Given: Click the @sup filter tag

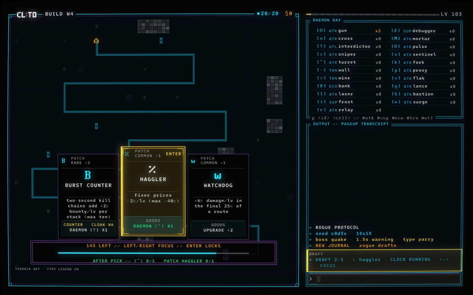Looking at the screenshot, I should click(383, 118).
